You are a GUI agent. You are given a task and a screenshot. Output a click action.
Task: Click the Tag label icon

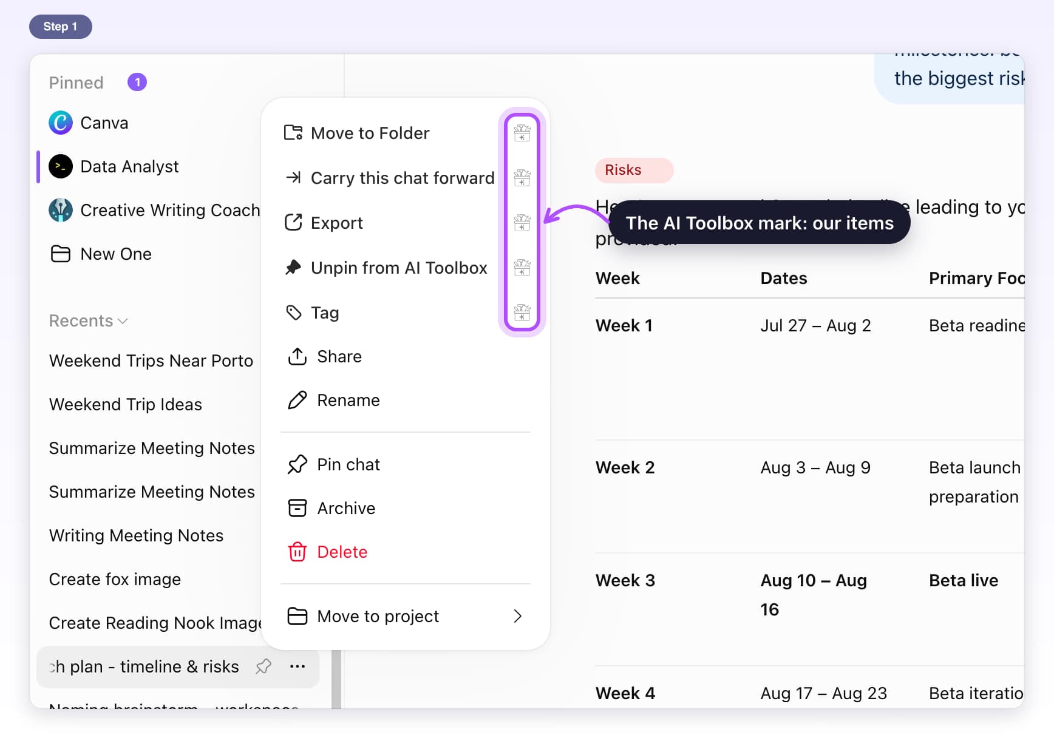(x=293, y=313)
